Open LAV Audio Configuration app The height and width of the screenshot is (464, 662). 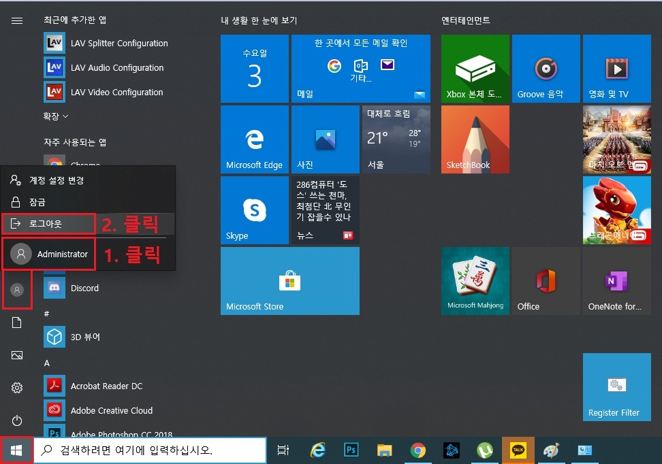(104, 67)
